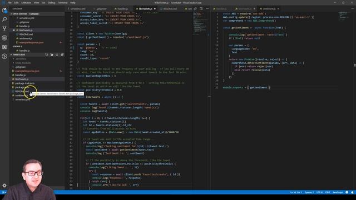Image resolution: width=356 pixels, height=200 pixels.
Task: Open the Debug view in activity bar
Action: click(x=4, y=38)
